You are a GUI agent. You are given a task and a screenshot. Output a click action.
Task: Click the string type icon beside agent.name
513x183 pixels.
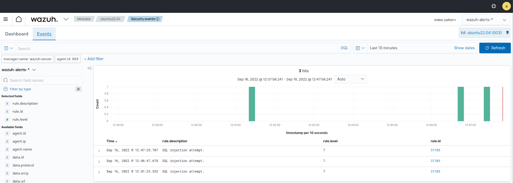coord(7,149)
